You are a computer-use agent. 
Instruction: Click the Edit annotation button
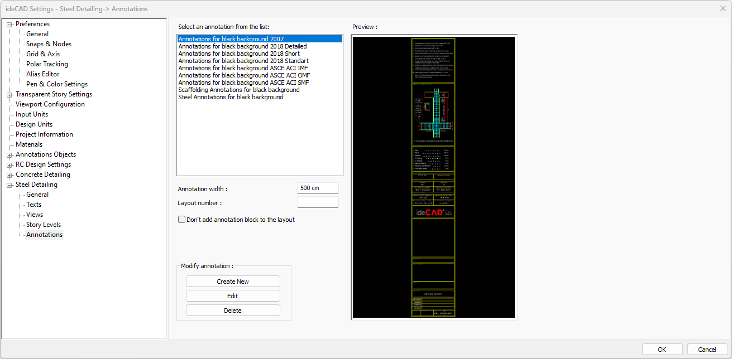(x=233, y=296)
